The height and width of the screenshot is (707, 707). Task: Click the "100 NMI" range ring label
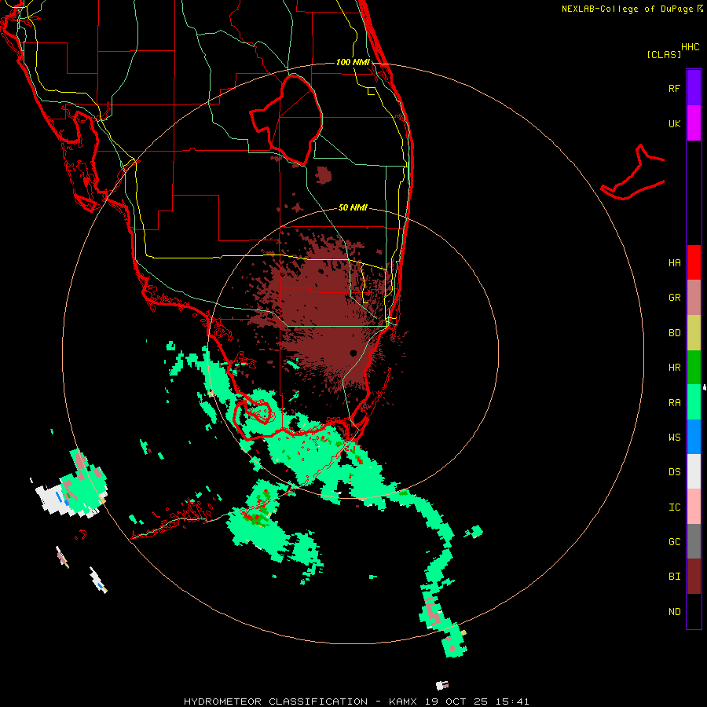[x=353, y=62]
